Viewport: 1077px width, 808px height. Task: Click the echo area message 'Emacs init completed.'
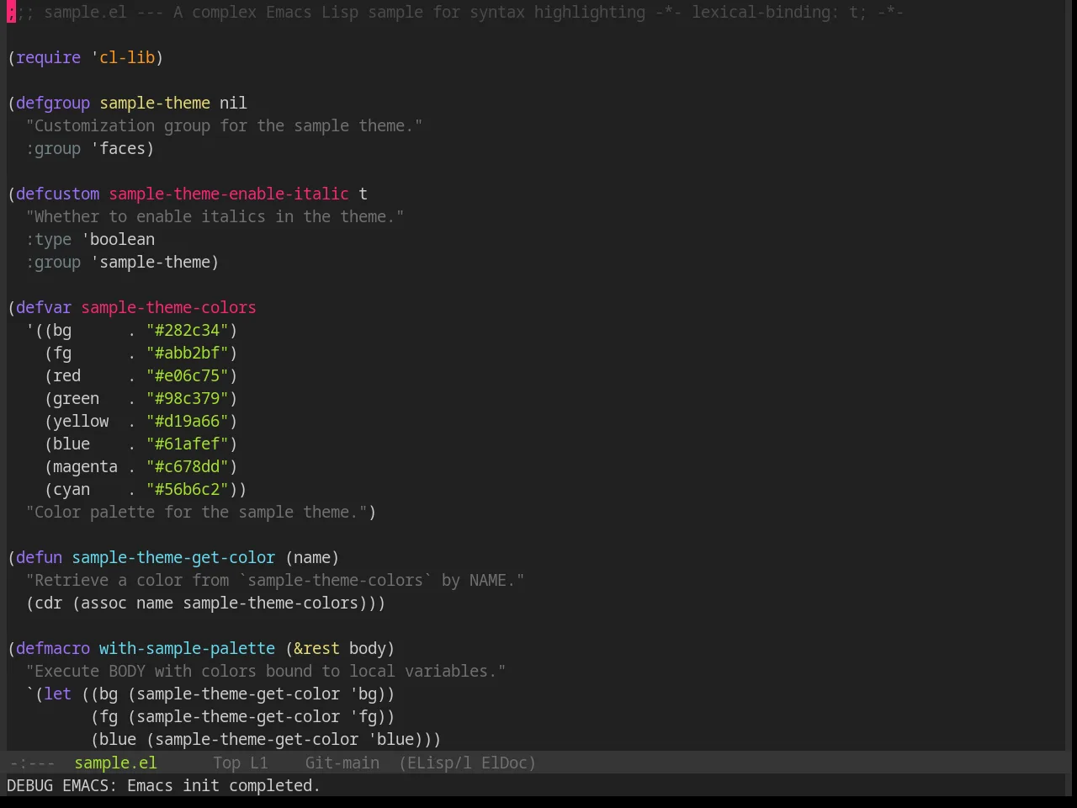[224, 785]
